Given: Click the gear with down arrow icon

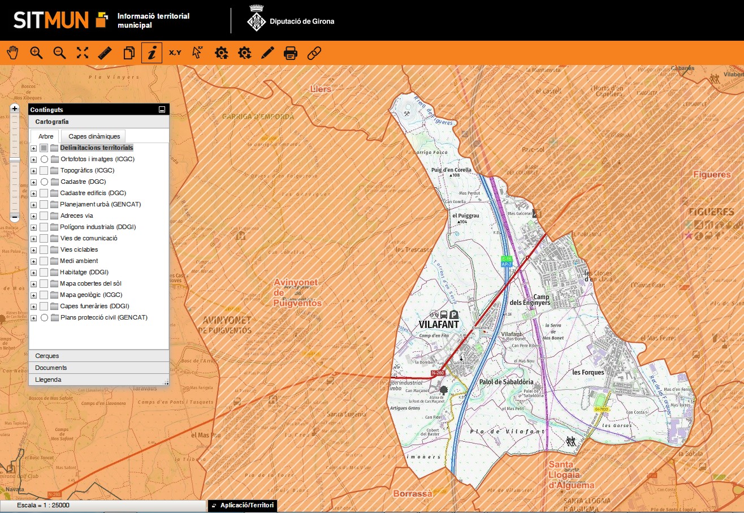Looking at the screenshot, I should tap(244, 53).
